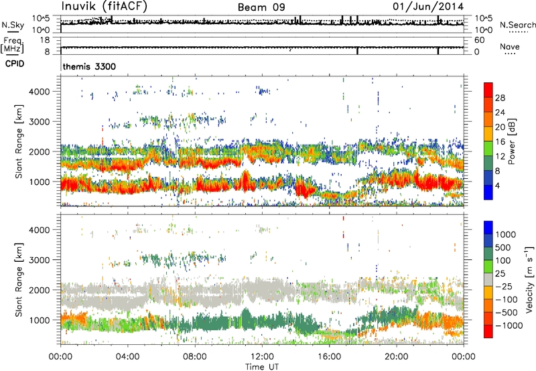Screen dimensions: 536x371
Task: Click the 3000 km tick on the power panel
Action: [x=39, y=122]
